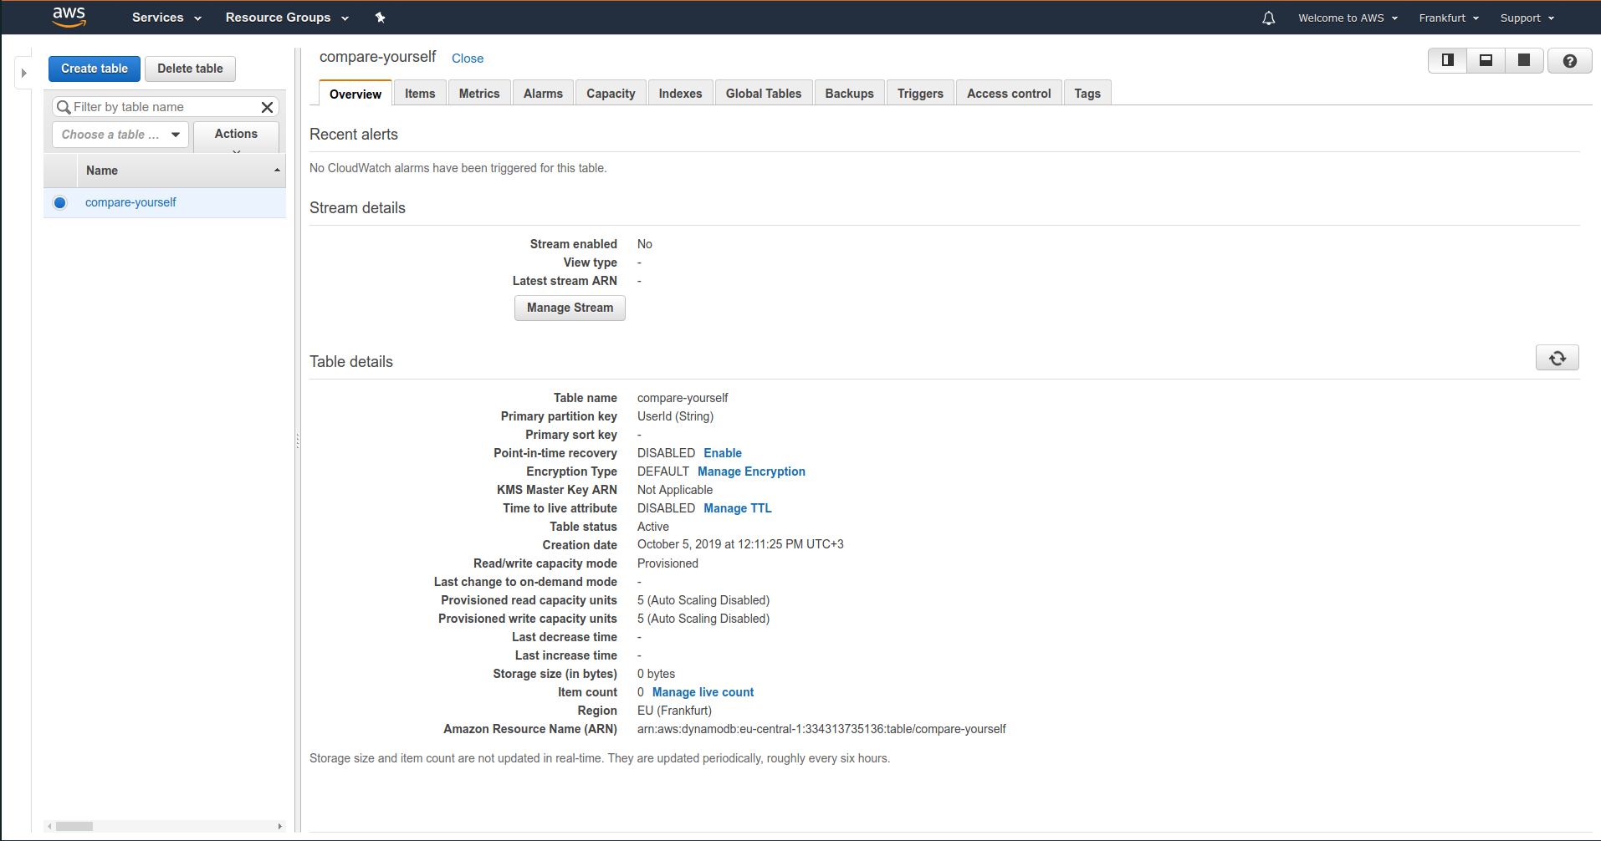The height and width of the screenshot is (841, 1601).
Task: Expand the left navigation panel arrow
Action: click(x=24, y=73)
